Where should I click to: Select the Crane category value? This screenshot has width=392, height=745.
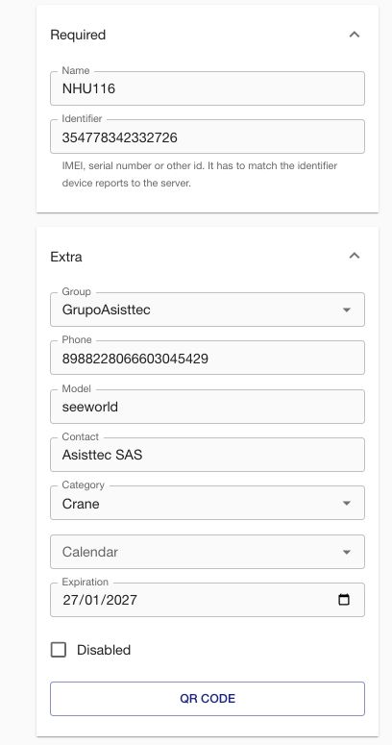[81, 504]
